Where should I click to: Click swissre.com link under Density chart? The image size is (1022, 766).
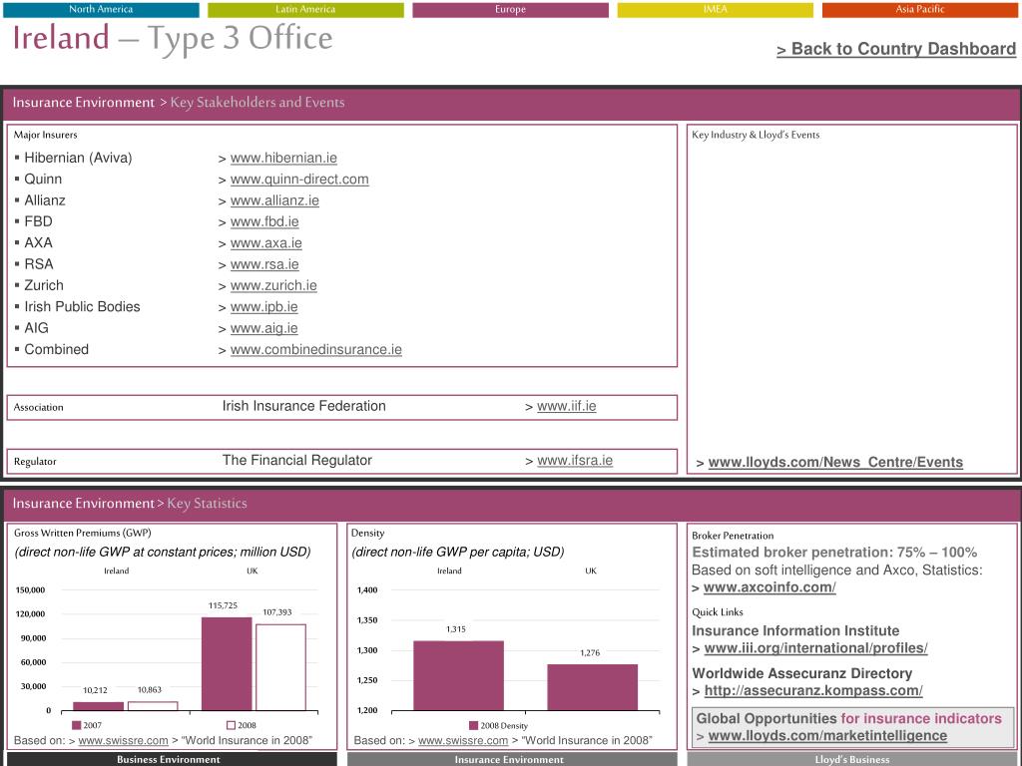463,741
